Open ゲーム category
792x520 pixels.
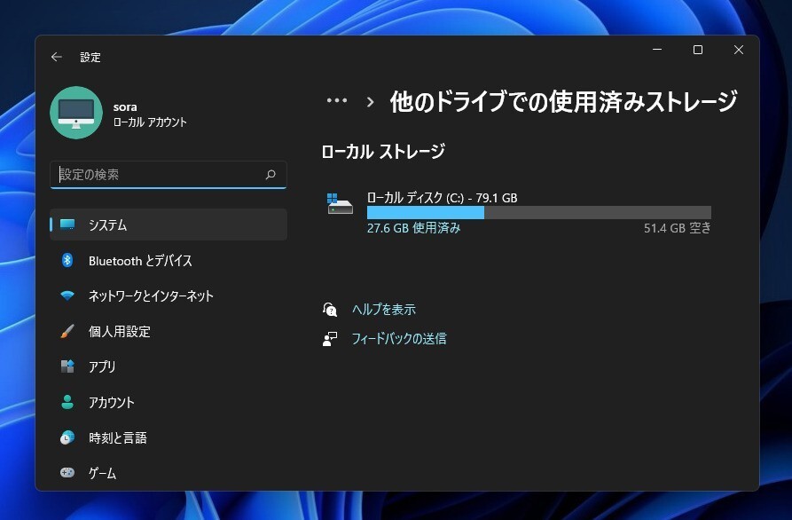(169, 473)
